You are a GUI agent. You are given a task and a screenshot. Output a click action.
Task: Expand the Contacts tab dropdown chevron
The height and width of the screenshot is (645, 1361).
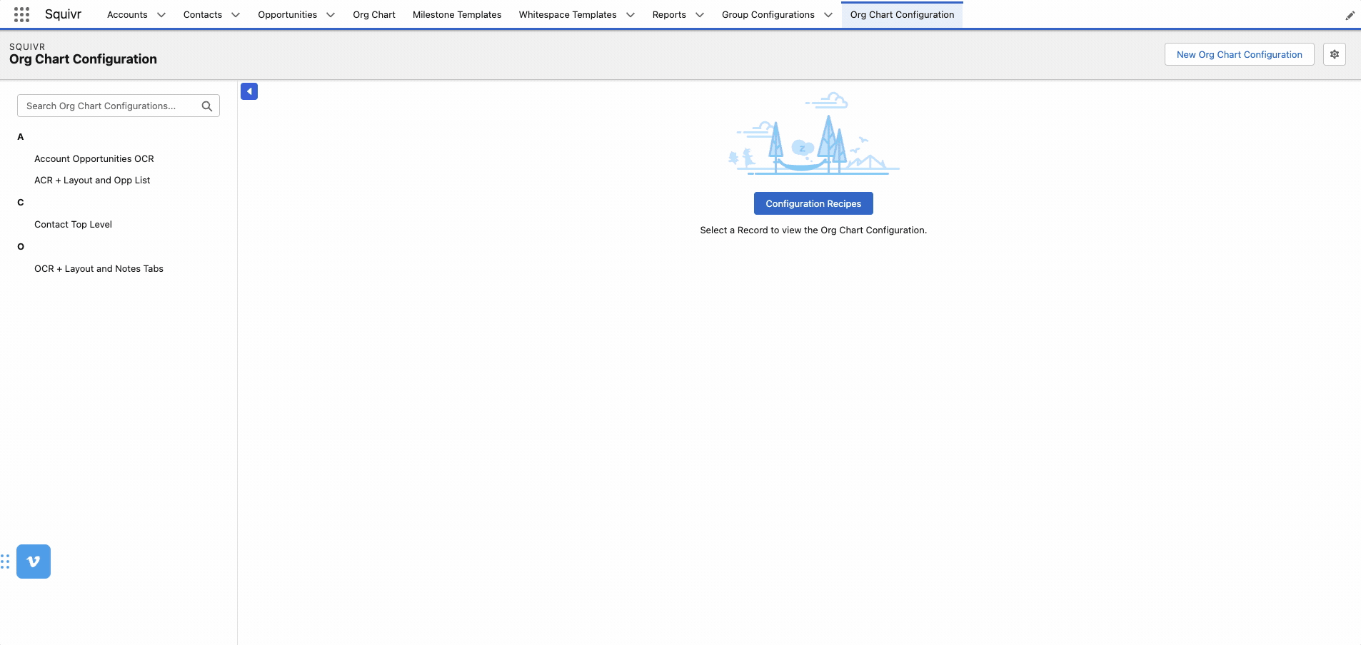coord(236,15)
